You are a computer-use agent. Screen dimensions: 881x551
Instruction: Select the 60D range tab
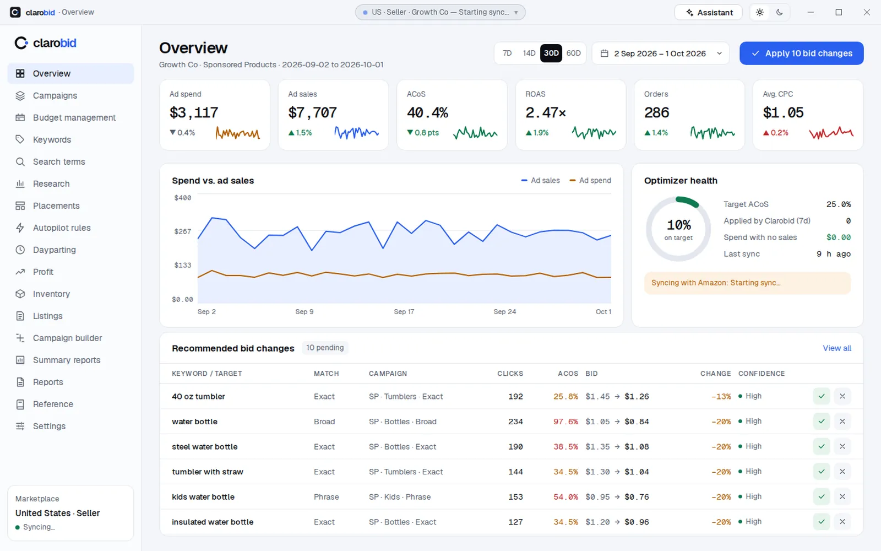coord(574,53)
